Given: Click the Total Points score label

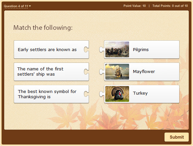Looking at the screenshot, I should tap(170, 6).
